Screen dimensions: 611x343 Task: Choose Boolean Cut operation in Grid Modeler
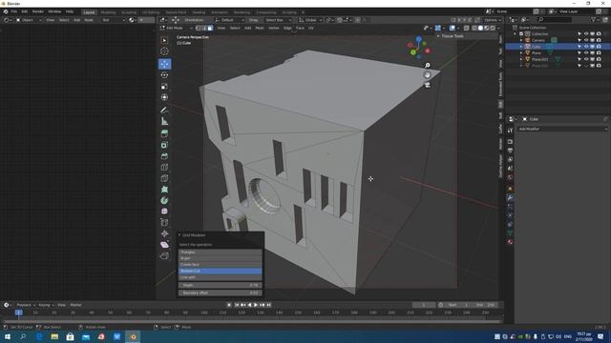click(x=221, y=271)
